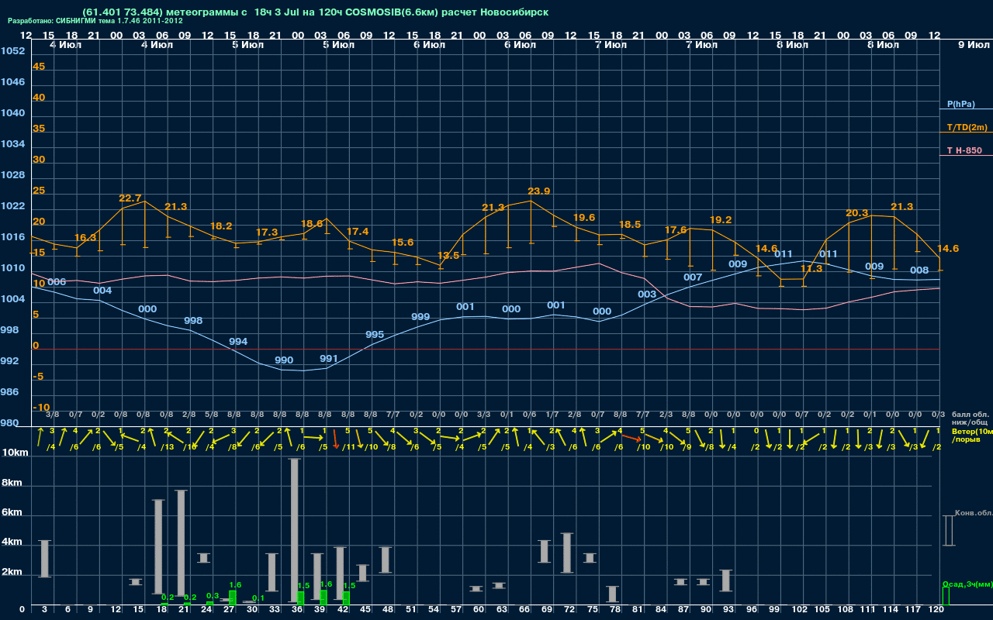The image size is (993, 620).
Task: Click the grey cloud bar above hour 72
Action: 567,553
